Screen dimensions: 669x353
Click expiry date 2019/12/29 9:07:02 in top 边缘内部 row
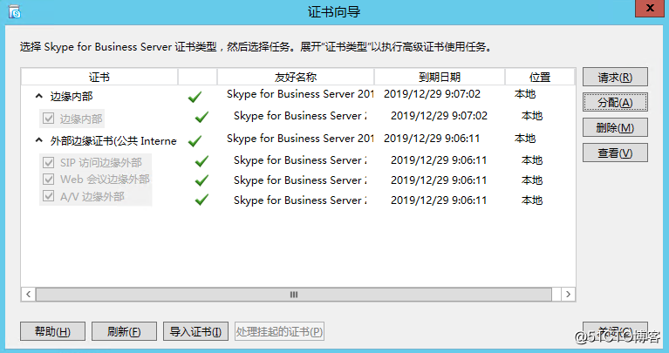[x=432, y=94]
